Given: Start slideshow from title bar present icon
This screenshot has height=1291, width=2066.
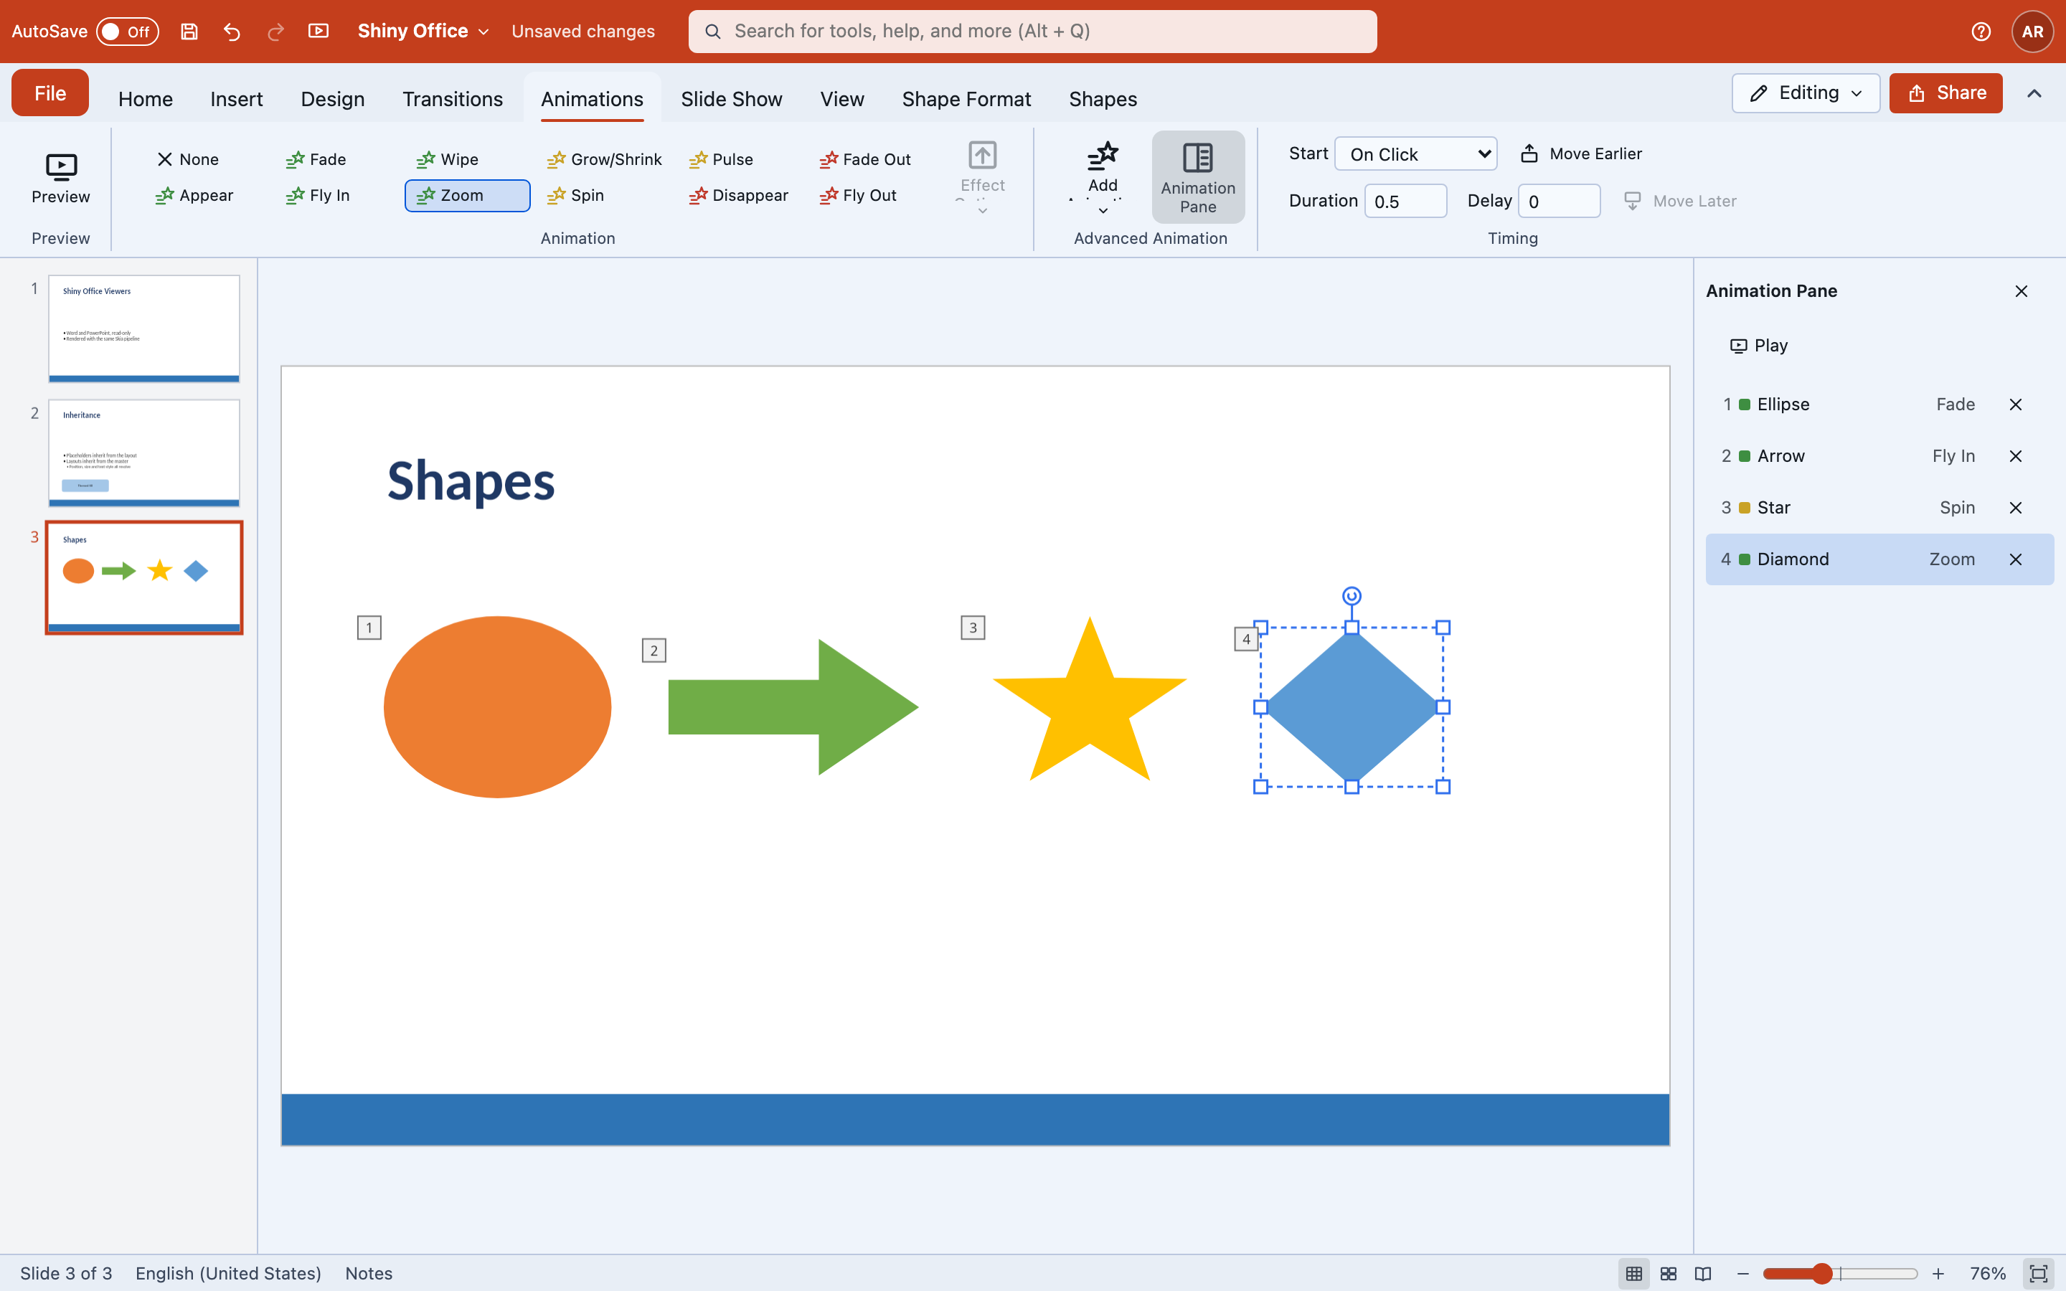Looking at the screenshot, I should (319, 32).
